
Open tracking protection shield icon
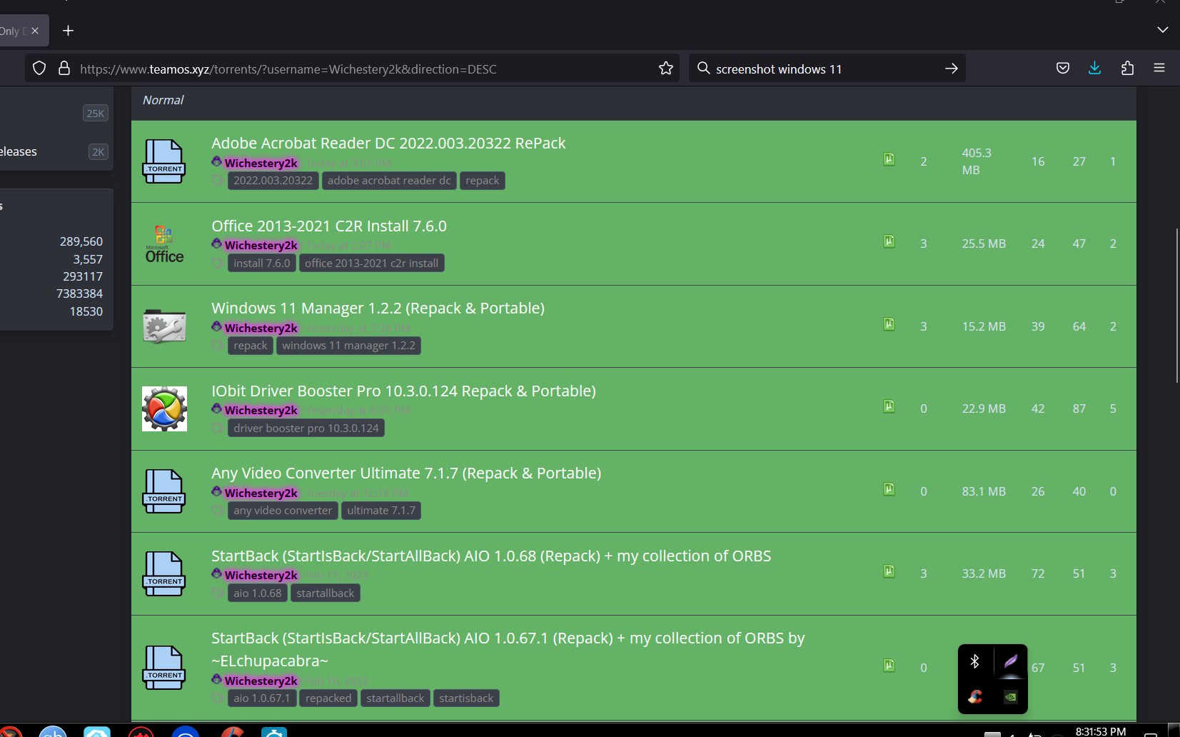(39, 69)
